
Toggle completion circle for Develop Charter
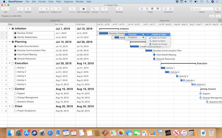click(15, 33)
